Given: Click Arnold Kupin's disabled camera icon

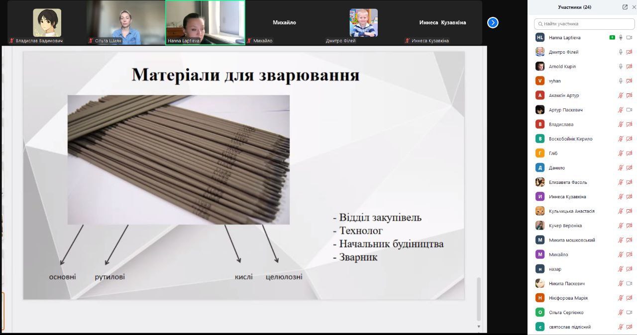Looking at the screenshot, I should pyautogui.click(x=629, y=66).
